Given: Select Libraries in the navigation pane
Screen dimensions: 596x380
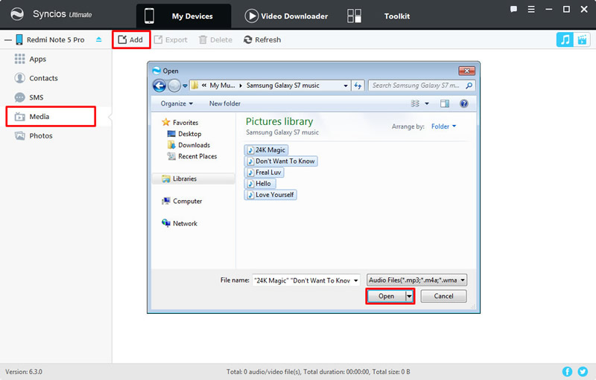Looking at the screenshot, I should 194,178.
